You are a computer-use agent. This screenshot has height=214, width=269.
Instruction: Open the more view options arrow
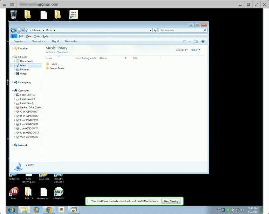tap(189, 41)
